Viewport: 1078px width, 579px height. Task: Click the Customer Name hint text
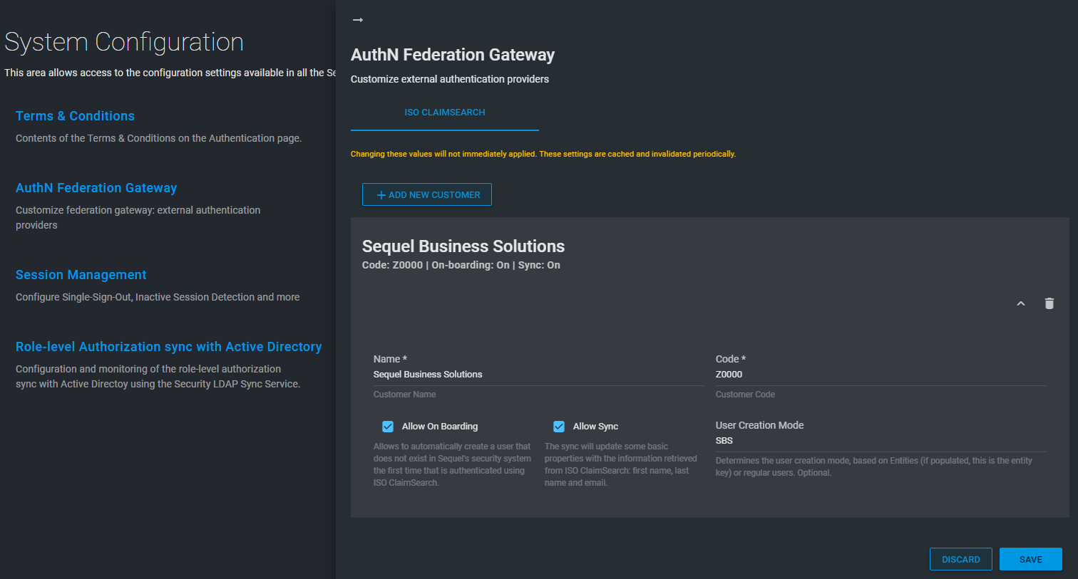[404, 395]
